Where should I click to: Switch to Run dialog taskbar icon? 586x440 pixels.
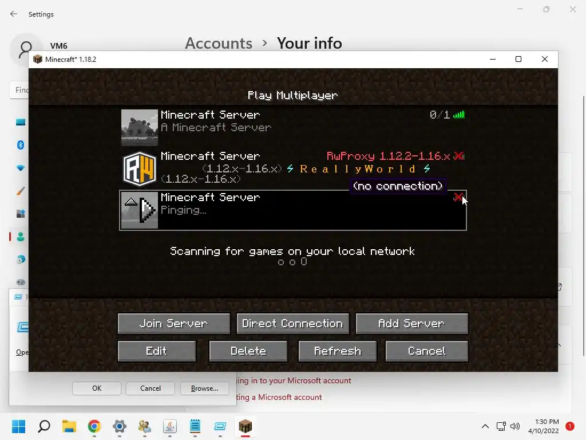tap(220, 426)
